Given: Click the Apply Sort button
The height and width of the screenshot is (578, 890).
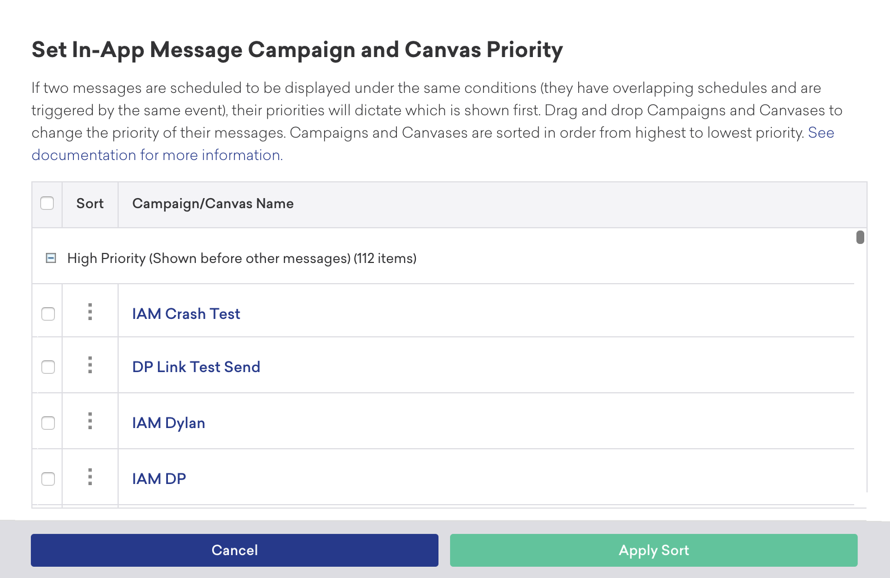Looking at the screenshot, I should pyautogui.click(x=653, y=550).
